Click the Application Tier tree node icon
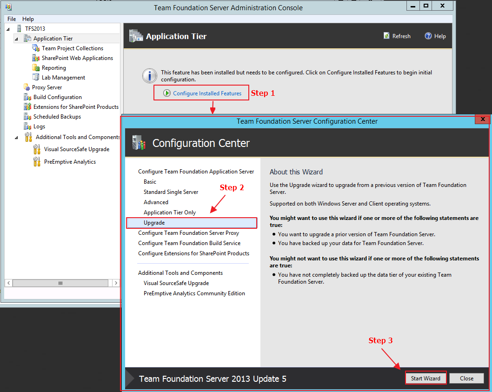Screen dimensions: 492x392 tap(27, 38)
